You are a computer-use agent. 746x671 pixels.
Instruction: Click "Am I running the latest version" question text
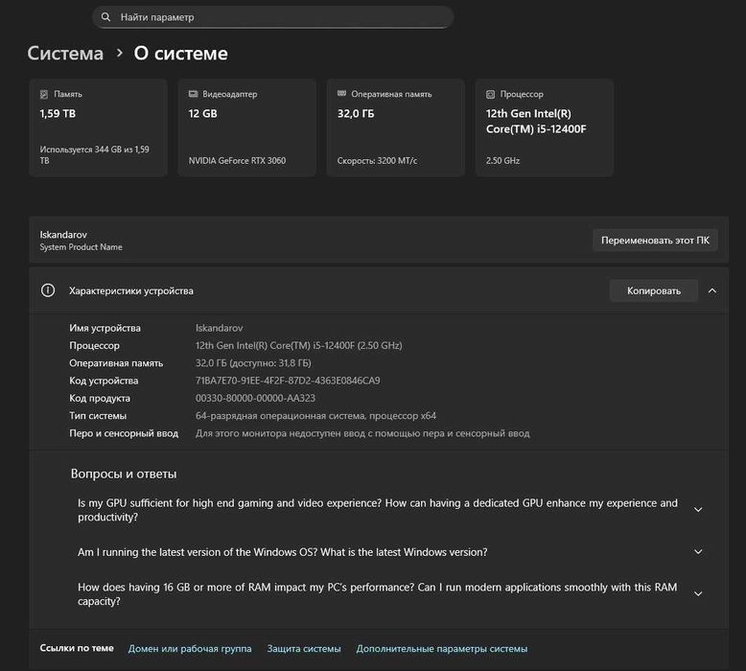point(283,552)
